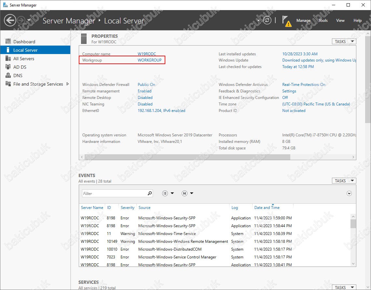Click the NIC Teaming Disabled link
Image resolution: width=371 pixels, height=290 pixels.
145,104
